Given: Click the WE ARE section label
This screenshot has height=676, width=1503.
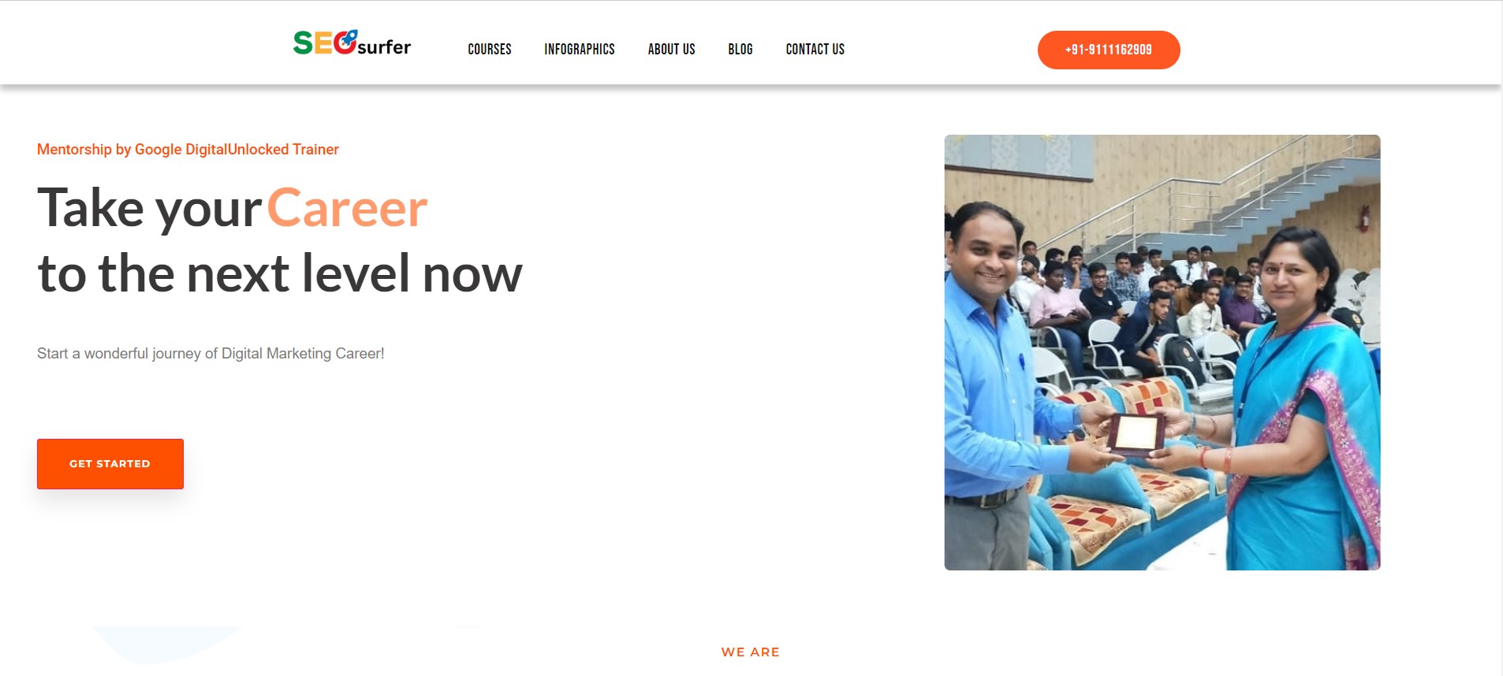Looking at the screenshot, I should 751,652.
